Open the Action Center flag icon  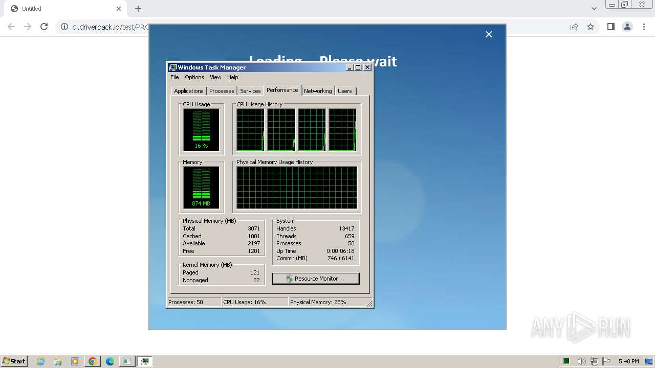point(606,361)
